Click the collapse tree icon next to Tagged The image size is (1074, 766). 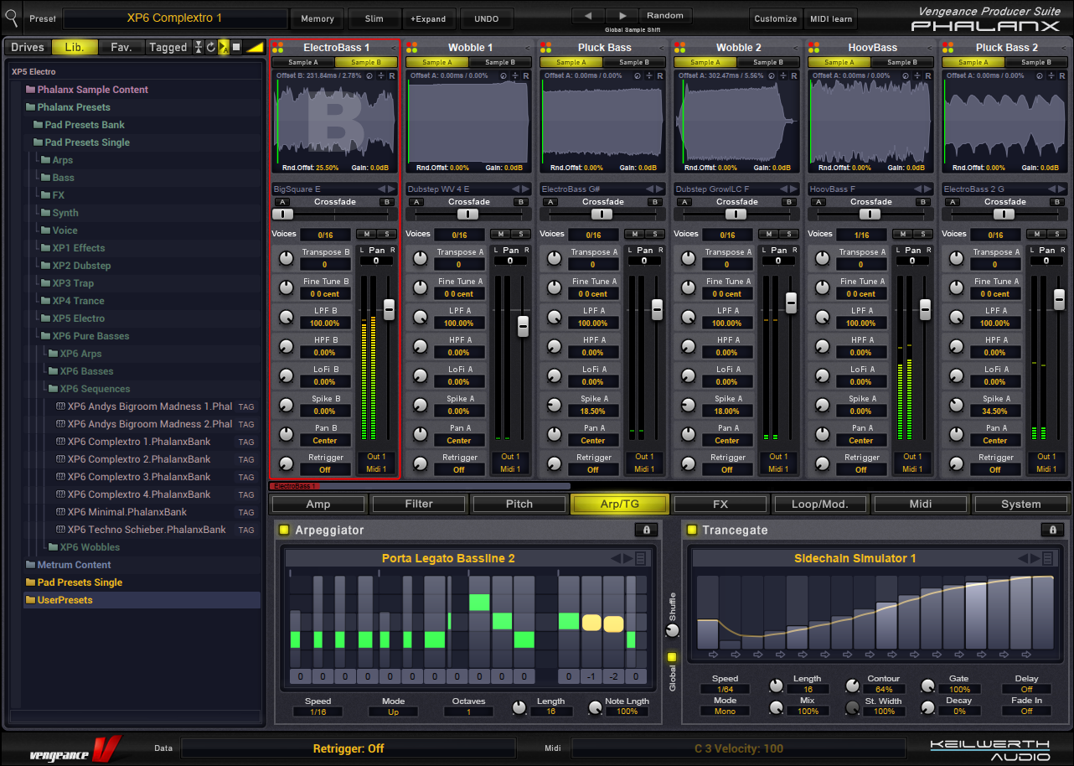tap(199, 48)
